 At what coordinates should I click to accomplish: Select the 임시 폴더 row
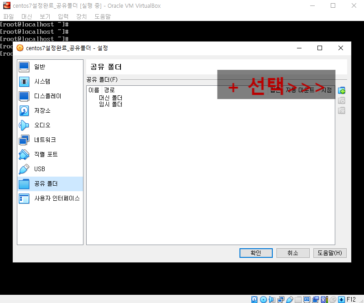pos(110,104)
